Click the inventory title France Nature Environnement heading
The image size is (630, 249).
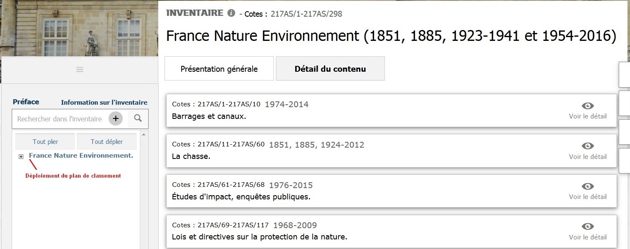pos(391,36)
